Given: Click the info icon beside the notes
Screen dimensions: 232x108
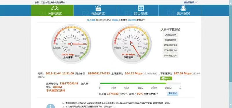Looking at the screenshot, I should pyautogui.click(x=51, y=106).
